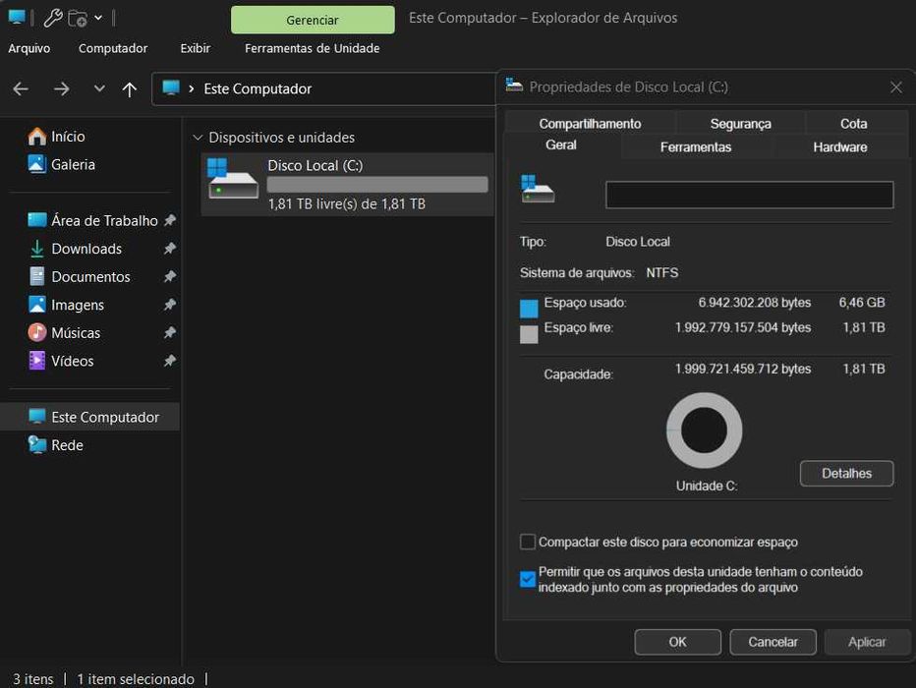Screen dimensions: 916x688
Task: Collapse the Dispositivos e unidades group
Action: (x=198, y=138)
